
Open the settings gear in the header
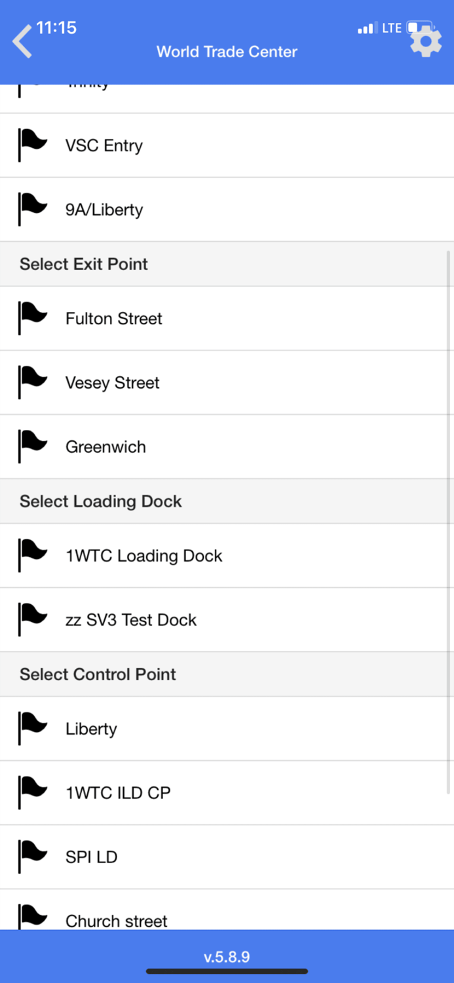coord(425,42)
